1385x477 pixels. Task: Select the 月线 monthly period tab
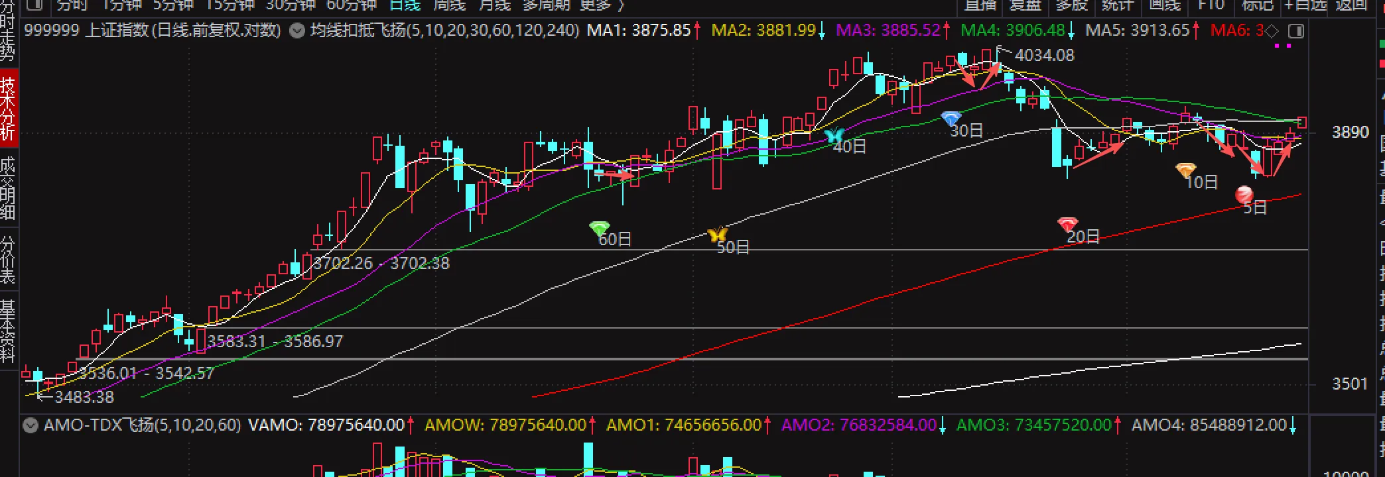tap(495, 5)
